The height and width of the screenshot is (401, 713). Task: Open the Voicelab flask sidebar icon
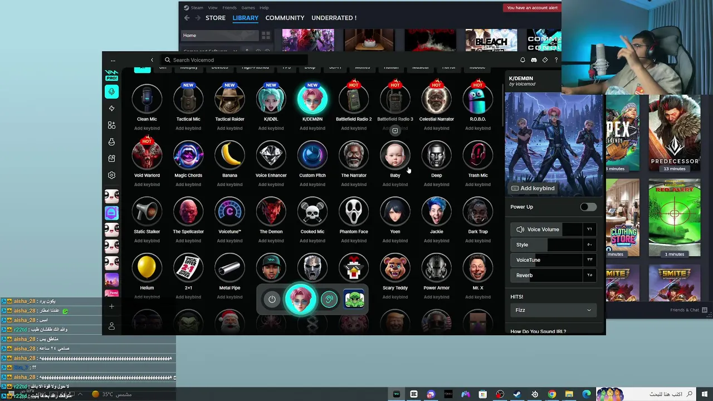(x=111, y=142)
